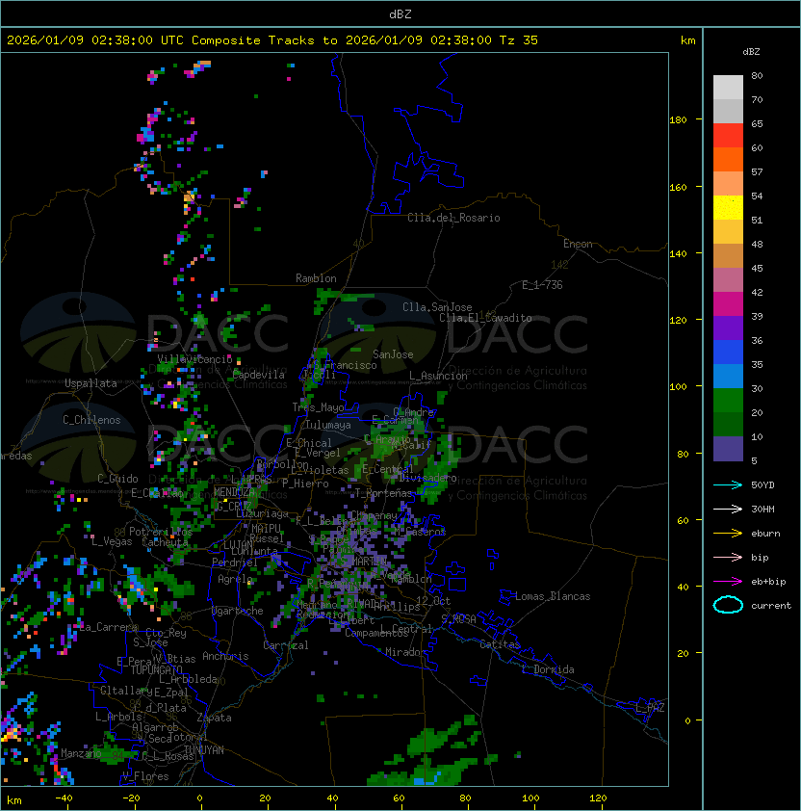Click the 'Agrelo' map label
Screen dimensions: 801x811
pyautogui.click(x=235, y=579)
